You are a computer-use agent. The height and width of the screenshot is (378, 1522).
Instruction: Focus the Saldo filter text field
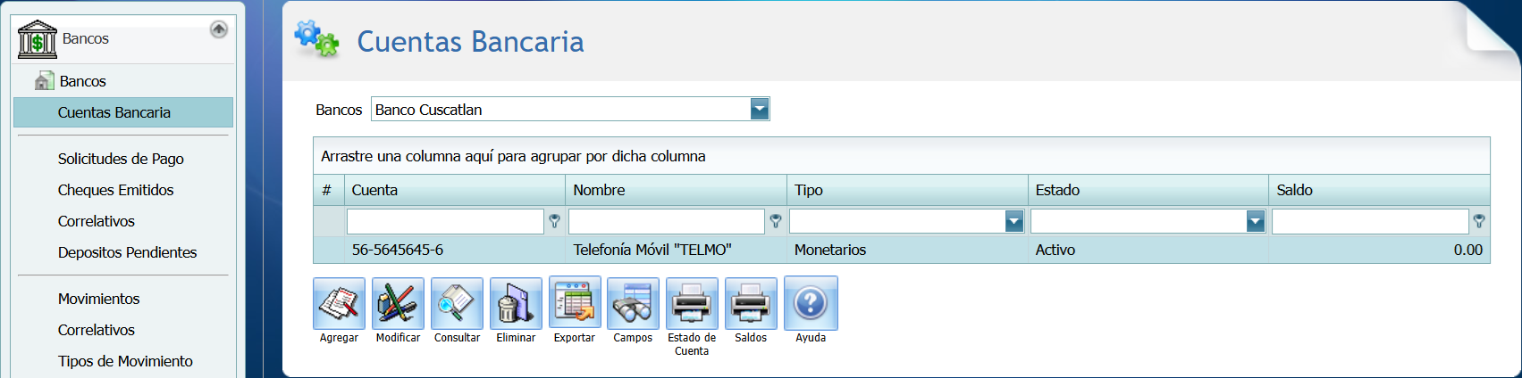coord(1370,221)
